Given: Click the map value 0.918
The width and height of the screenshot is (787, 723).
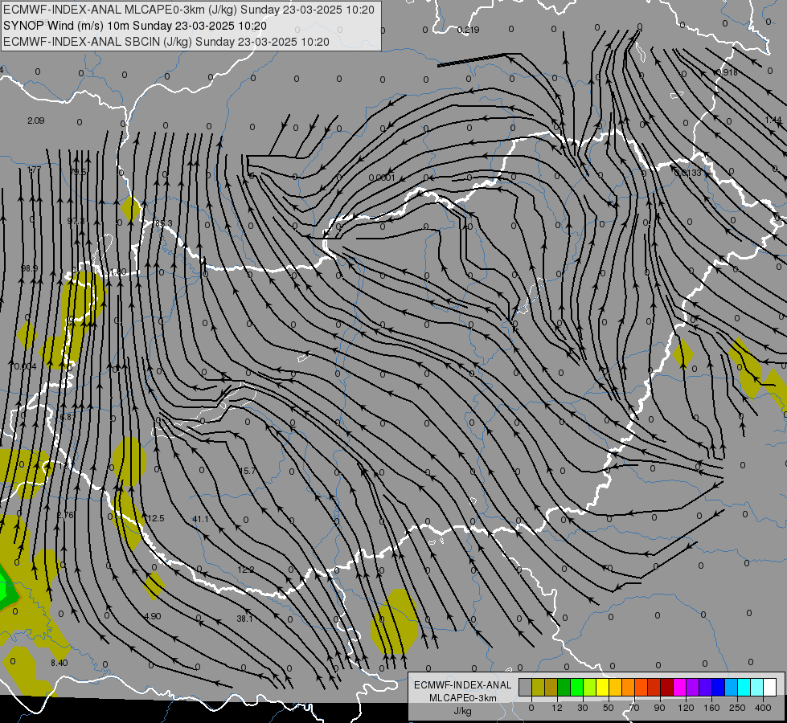Looking at the screenshot, I should pyautogui.click(x=728, y=72).
